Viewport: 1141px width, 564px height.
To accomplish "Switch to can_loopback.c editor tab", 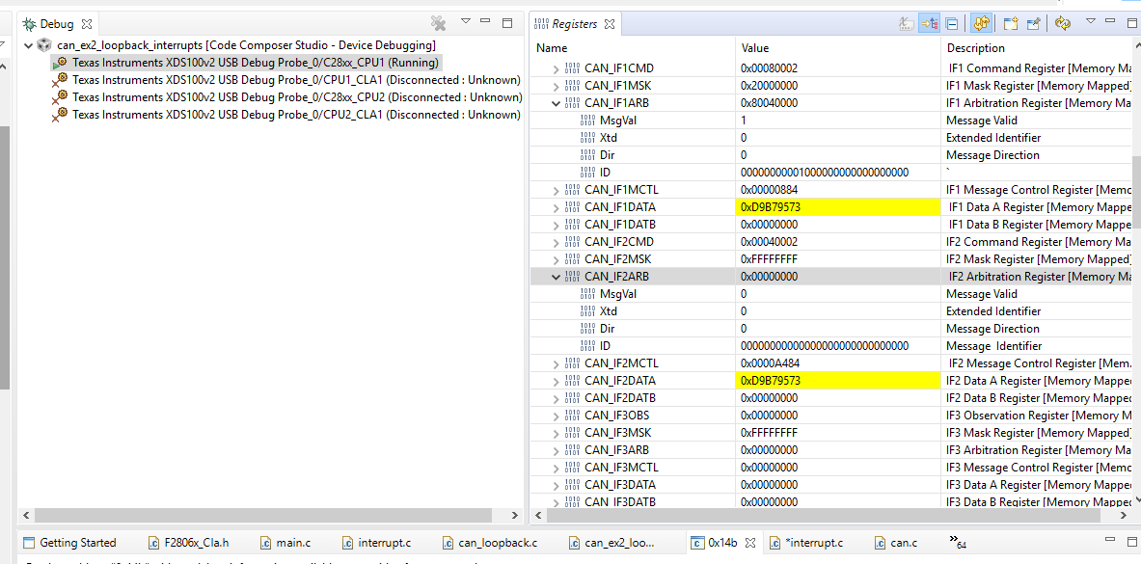I will click(x=490, y=542).
